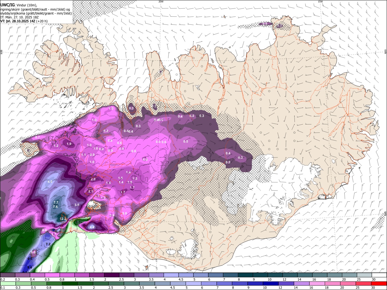Click the 15W longitude label
Viewport: 387px width, 290px height.
[x=320, y=2]
